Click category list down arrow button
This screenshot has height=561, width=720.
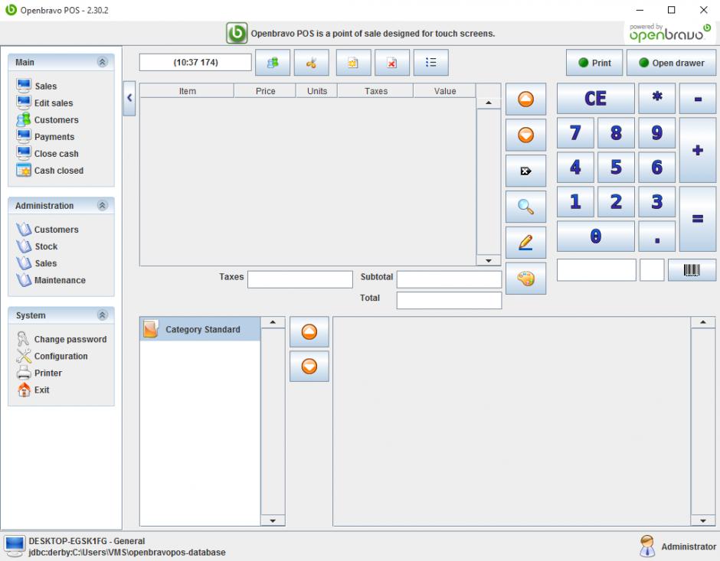pos(309,366)
